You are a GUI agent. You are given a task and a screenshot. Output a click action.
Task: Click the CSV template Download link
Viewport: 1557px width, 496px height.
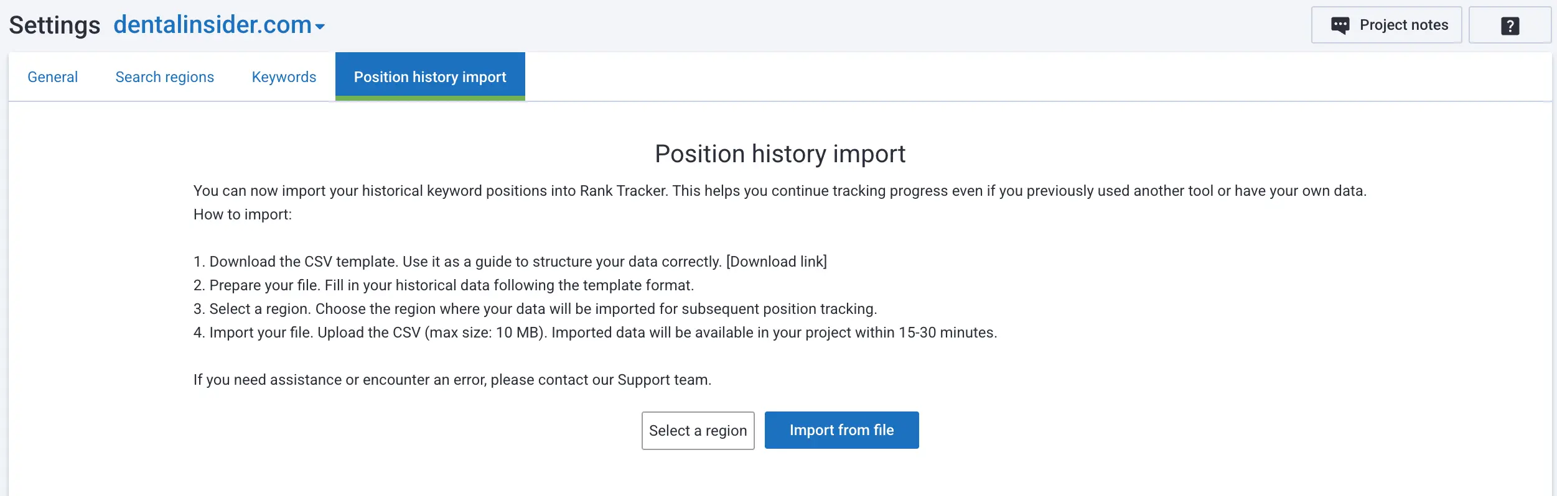click(x=775, y=261)
